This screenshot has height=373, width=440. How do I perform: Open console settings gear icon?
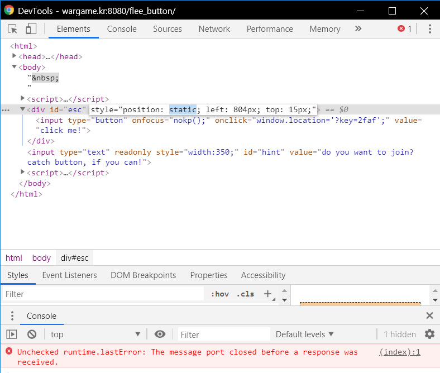[429, 334]
